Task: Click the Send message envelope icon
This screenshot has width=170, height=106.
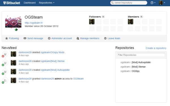Action: click(25, 38)
